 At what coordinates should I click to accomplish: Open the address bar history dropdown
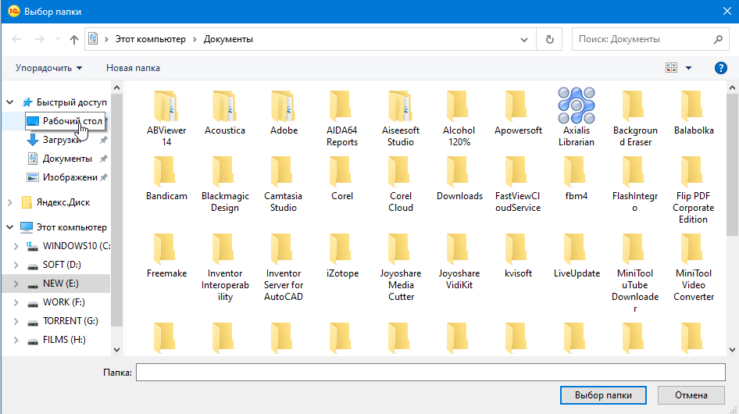click(524, 40)
